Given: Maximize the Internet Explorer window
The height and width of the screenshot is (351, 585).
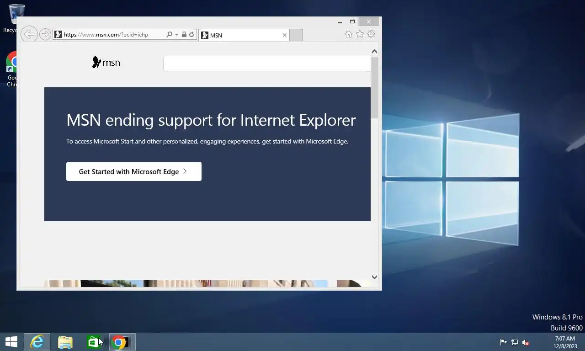Looking at the screenshot, I should 352,22.
